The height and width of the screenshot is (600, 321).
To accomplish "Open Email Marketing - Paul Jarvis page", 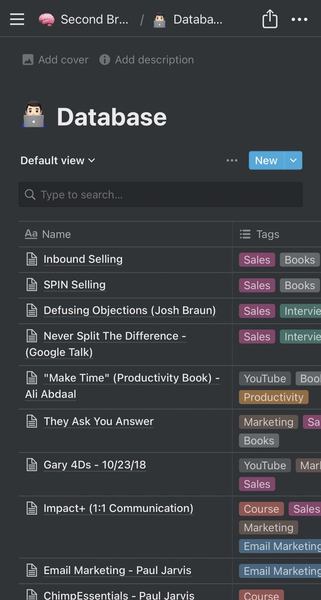I will (x=117, y=570).
